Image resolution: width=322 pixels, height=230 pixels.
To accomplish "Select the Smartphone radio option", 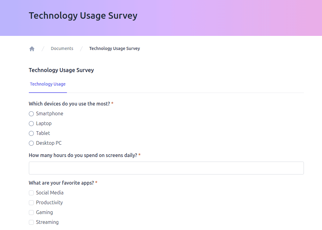I will pos(31,114).
